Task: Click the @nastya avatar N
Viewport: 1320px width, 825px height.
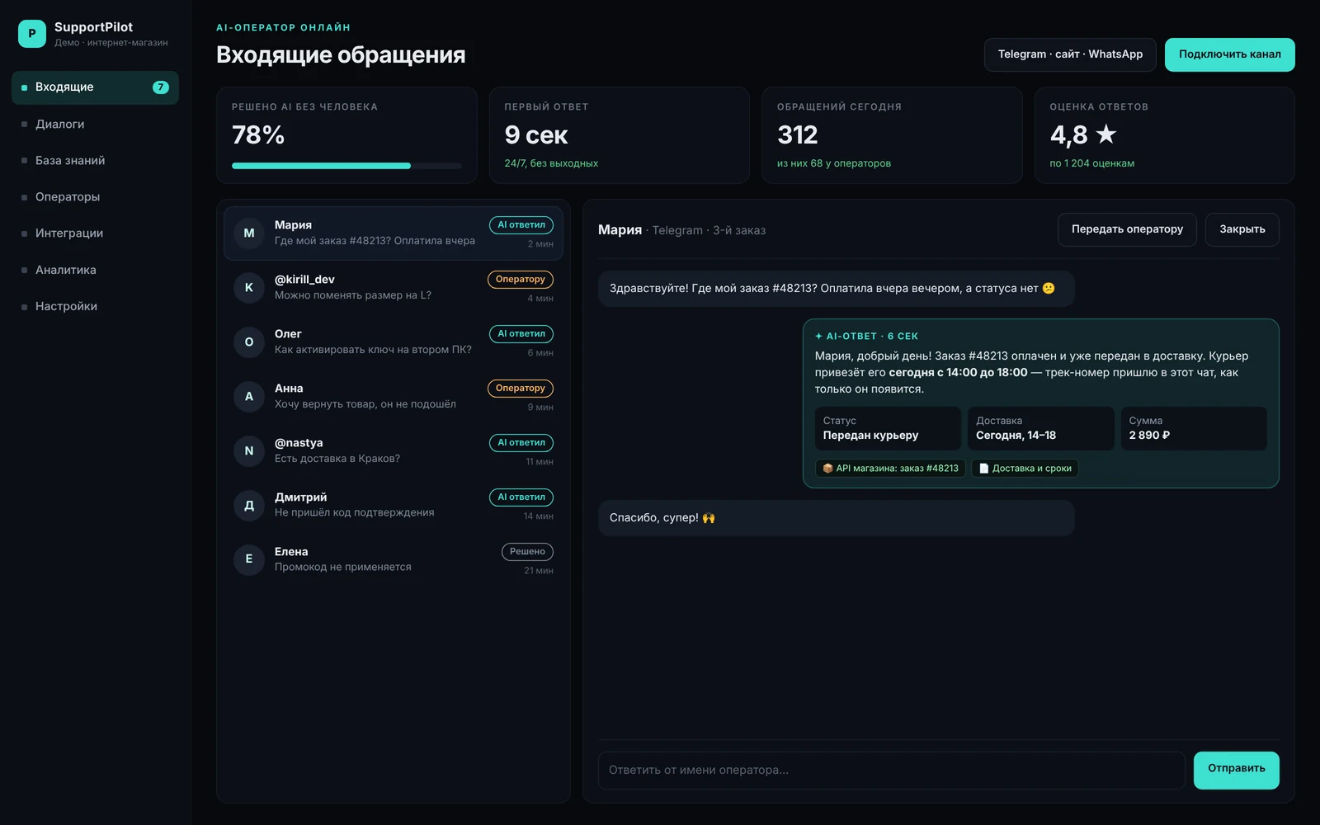Action: (249, 451)
